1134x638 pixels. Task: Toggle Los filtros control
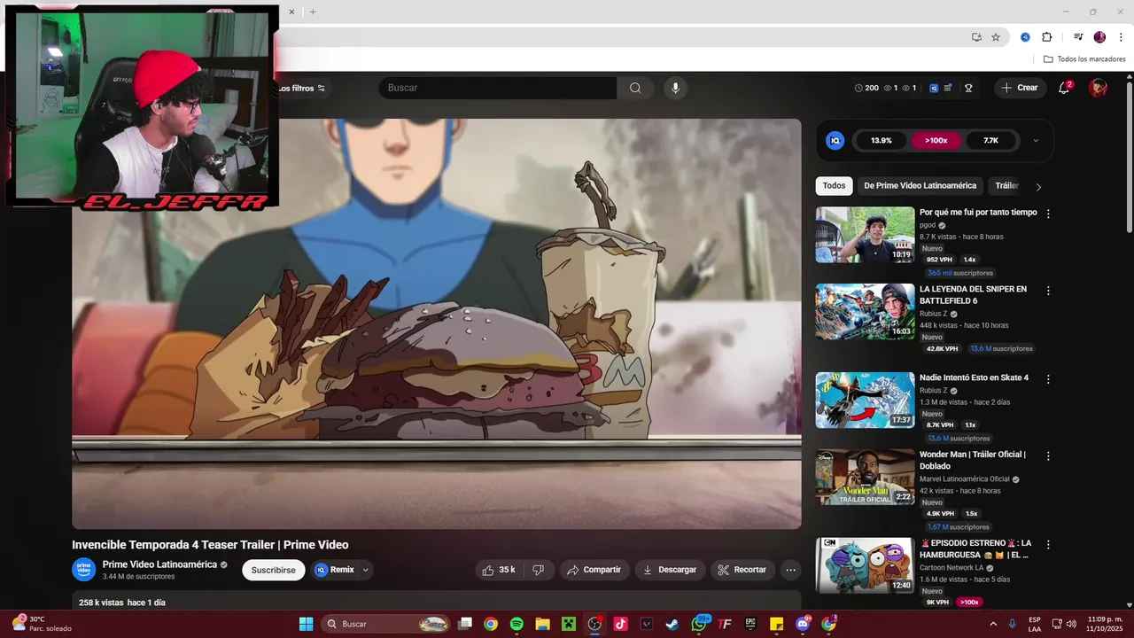(302, 89)
